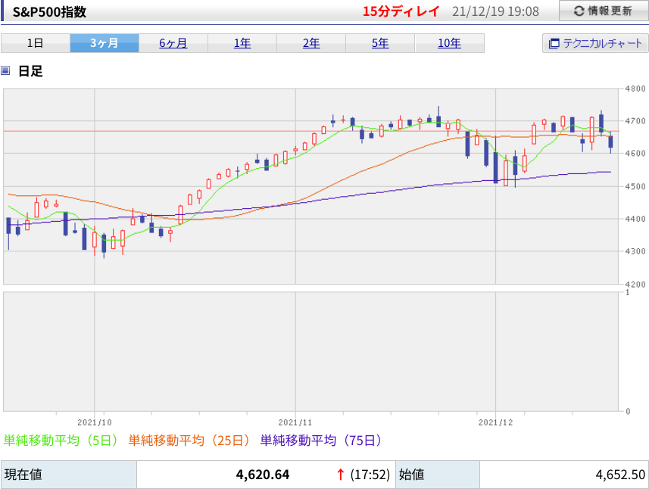Viewport: 649px width, 489px height.
Task: Click the 4500 price axis label
Action: [x=635, y=186]
